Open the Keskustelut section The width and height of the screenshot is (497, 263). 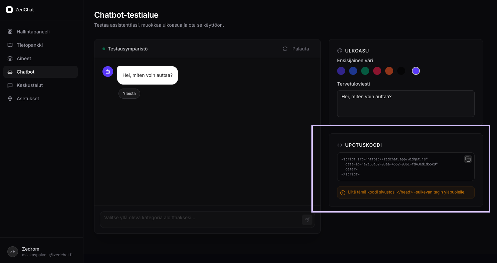(x=40, y=85)
